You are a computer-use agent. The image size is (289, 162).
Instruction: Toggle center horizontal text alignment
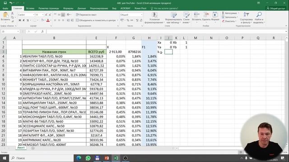click(x=59, y=20)
